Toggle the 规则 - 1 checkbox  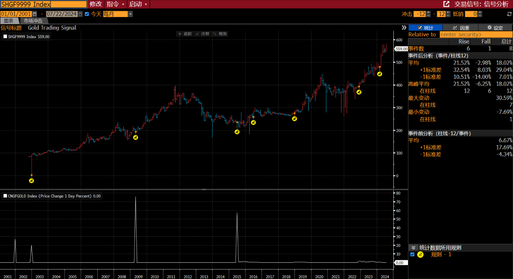[412, 255]
